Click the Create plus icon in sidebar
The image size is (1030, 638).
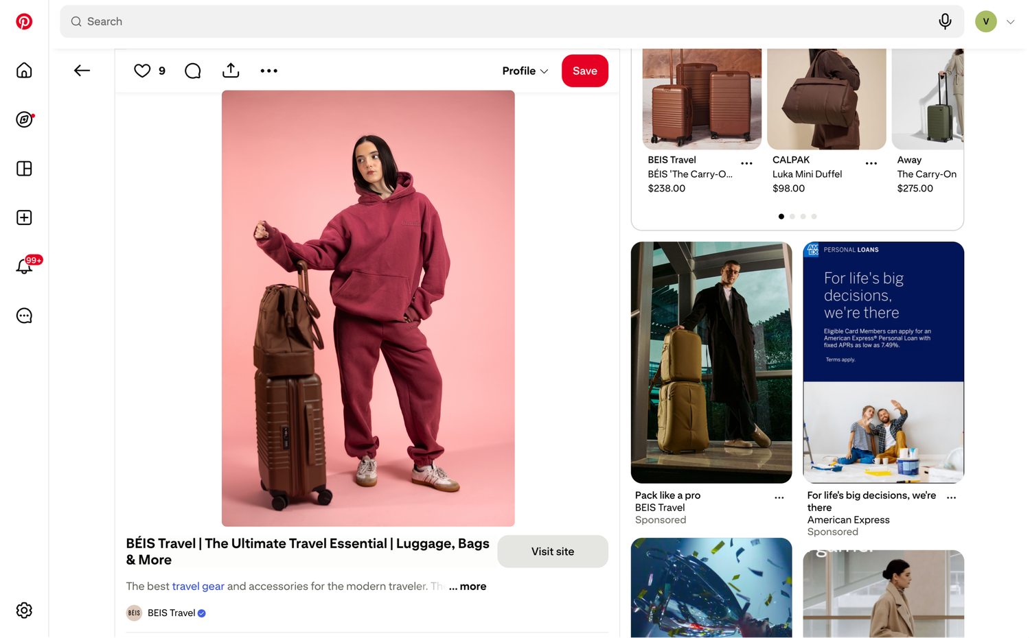[24, 217]
